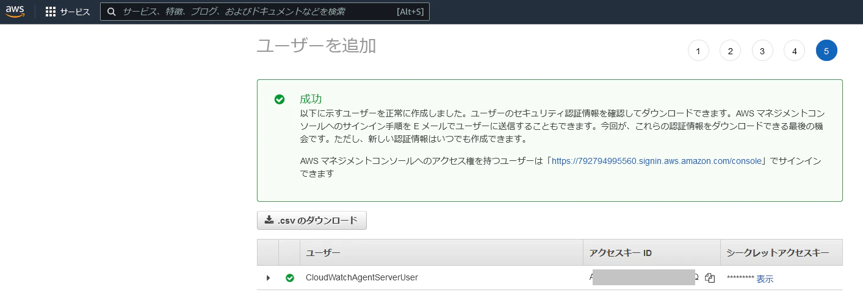Click the ユーザーを追加 page title
The width and height of the screenshot is (863, 295).
[x=316, y=46]
